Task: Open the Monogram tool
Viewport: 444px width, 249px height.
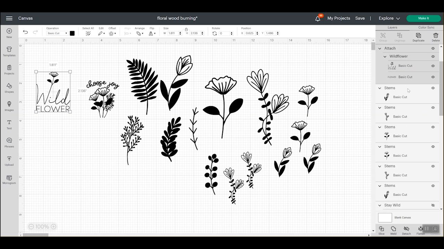Action: click(x=9, y=179)
